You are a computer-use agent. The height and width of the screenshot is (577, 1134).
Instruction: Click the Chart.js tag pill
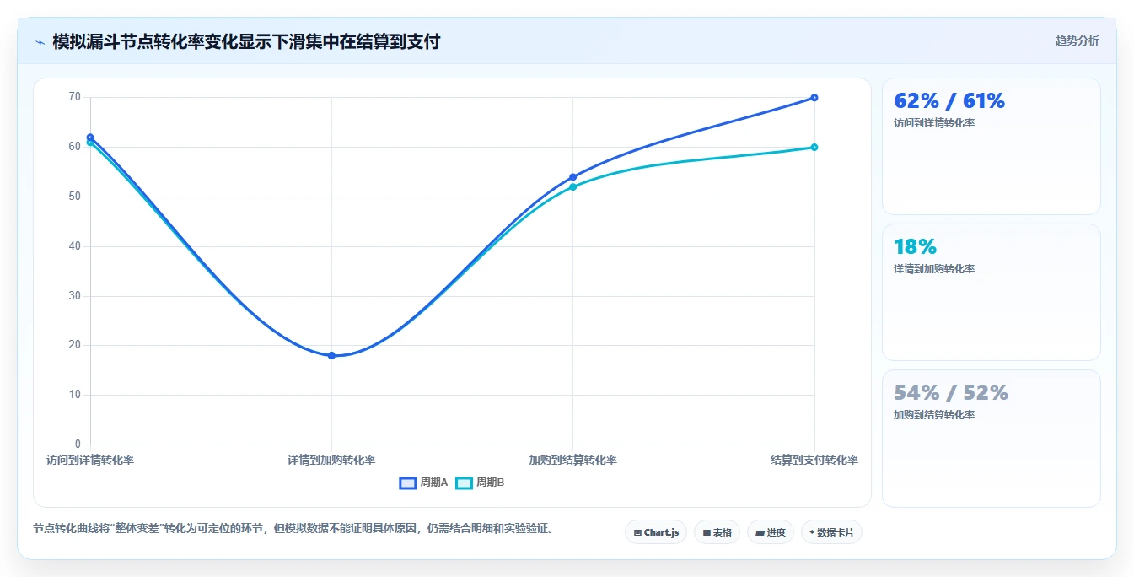[x=656, y=532]
